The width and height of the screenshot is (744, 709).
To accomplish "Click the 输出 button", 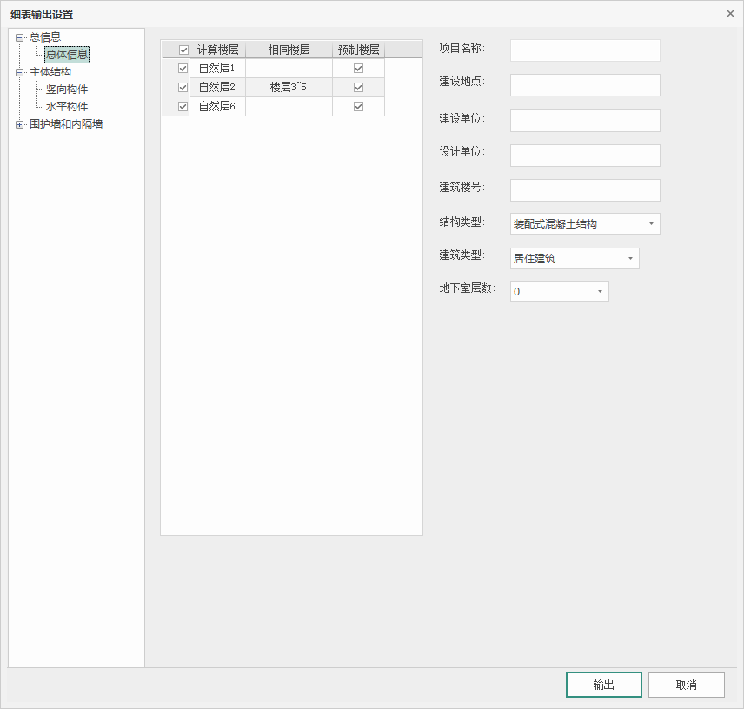I will click(604, 685).
